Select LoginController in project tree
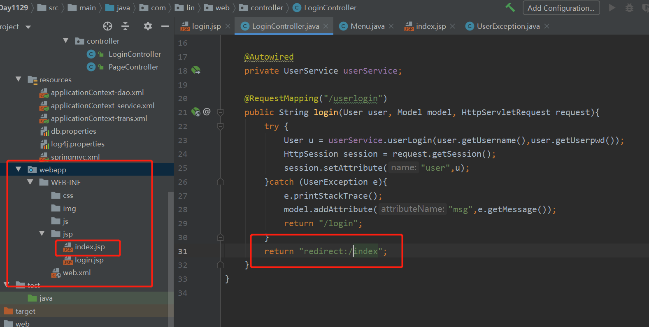This screenshot has height=327, width=649. (x=135, y=54)
